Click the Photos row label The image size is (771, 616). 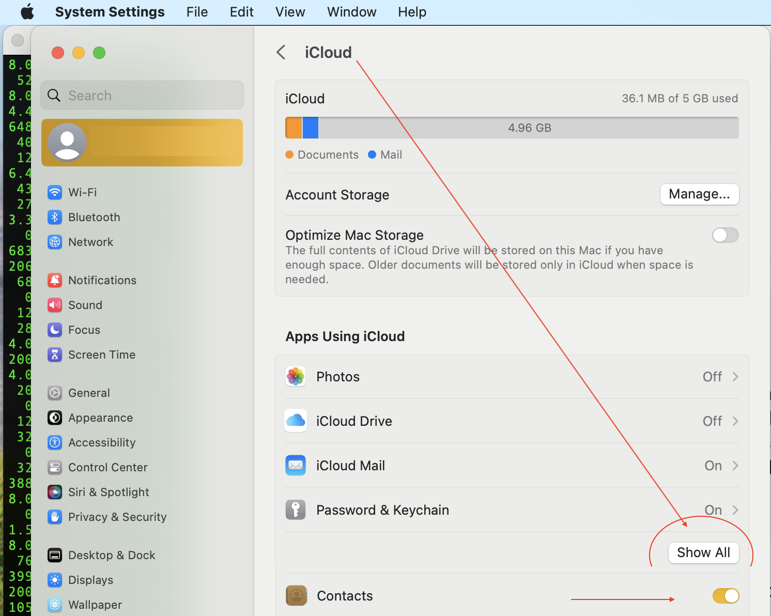pyautogui.click(x=338, y=377)
